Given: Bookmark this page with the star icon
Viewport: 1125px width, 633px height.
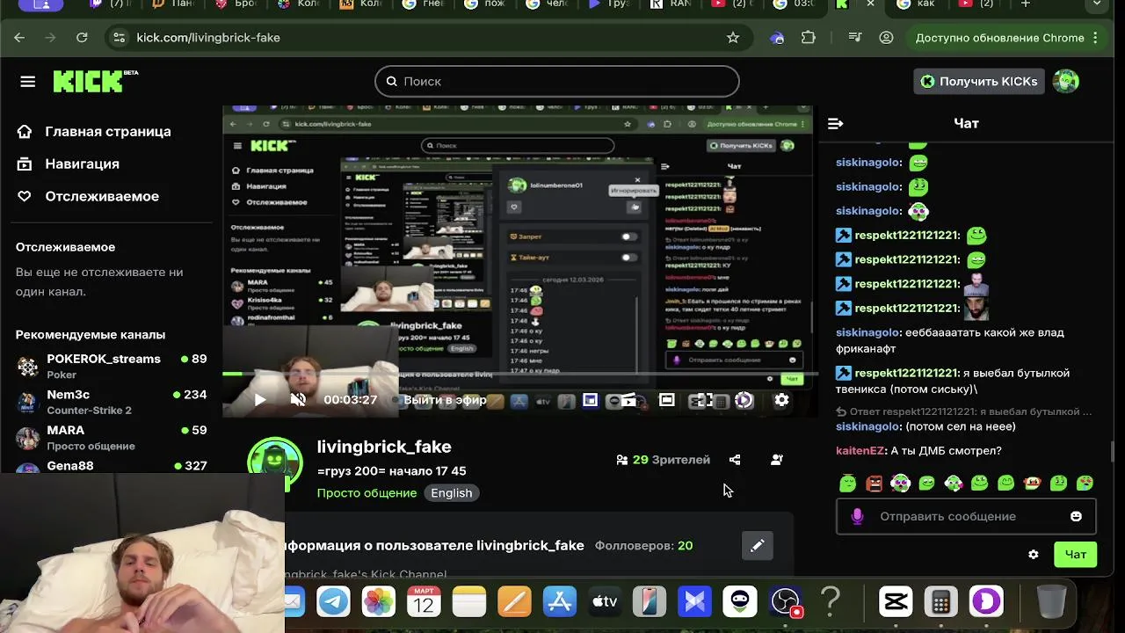Looking at the screenshot, I should [x=733, y=38].
